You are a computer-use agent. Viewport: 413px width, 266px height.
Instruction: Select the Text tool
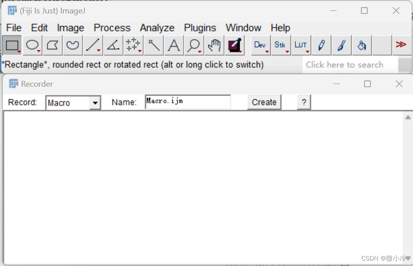pos(174,45)
